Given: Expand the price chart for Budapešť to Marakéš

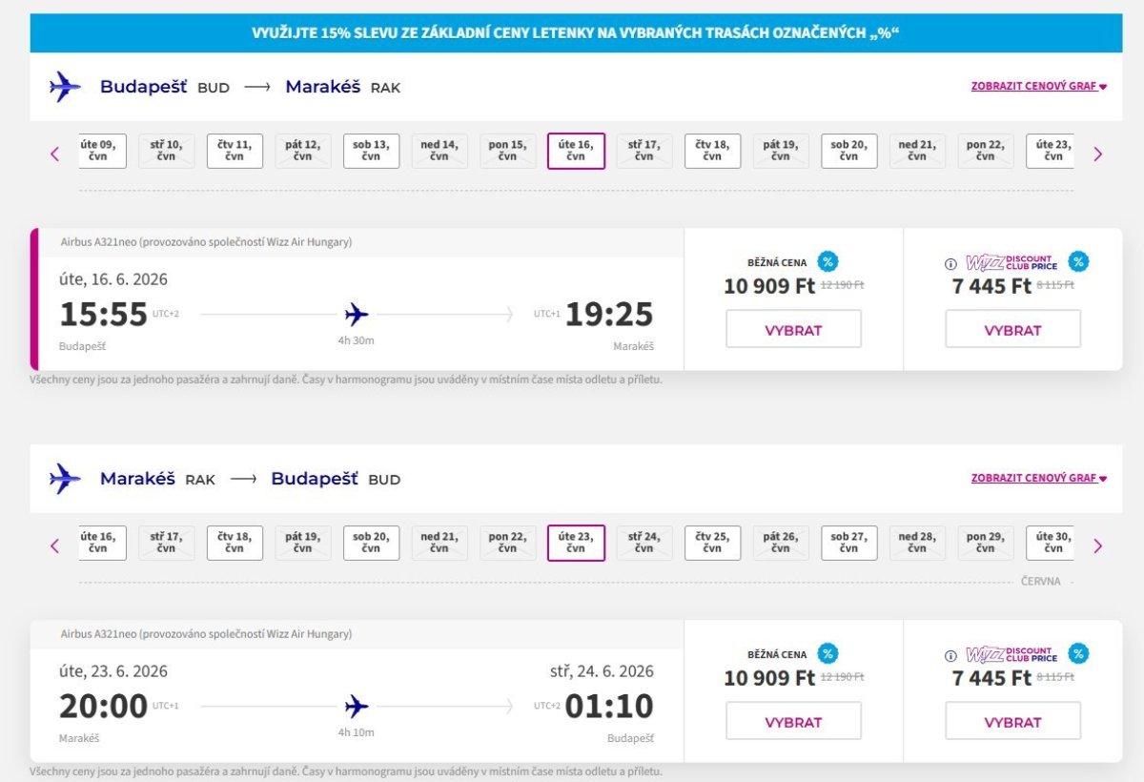Looking at the screenshot, I should [x=1038, y=86].
